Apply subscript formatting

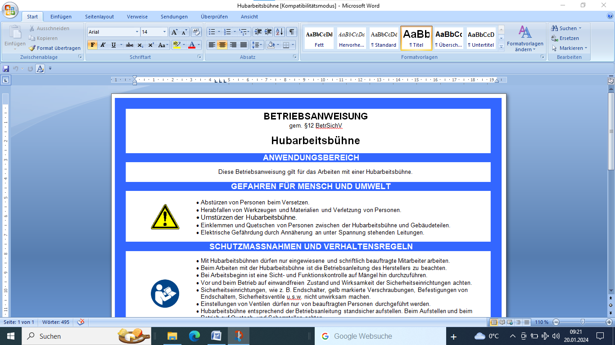pyautogui.click(x=140, y=45)
